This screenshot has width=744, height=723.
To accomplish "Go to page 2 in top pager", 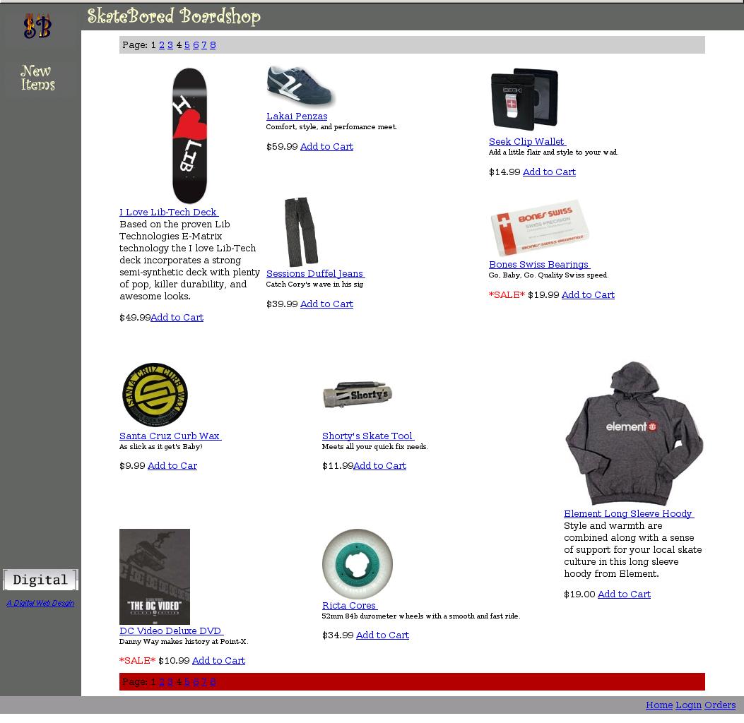I will (162, 45).
